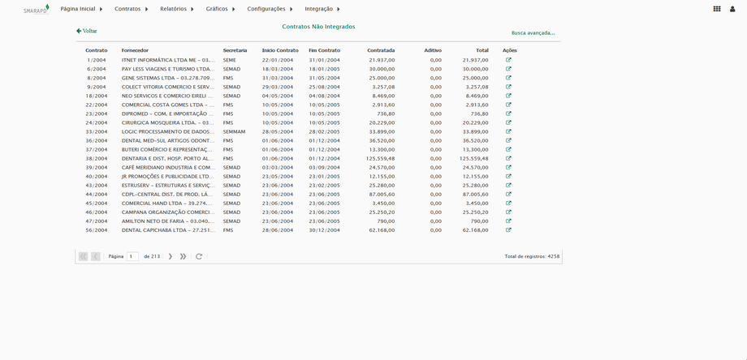
Task: Sort by the Contratada column header
Action: pos(381,50)
